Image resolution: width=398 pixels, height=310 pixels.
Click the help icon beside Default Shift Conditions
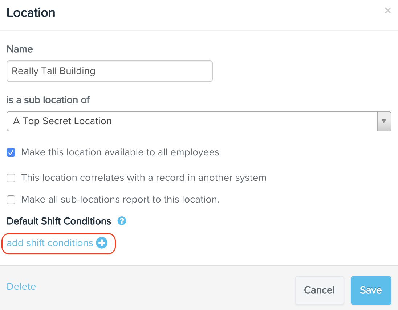point(122,221)
